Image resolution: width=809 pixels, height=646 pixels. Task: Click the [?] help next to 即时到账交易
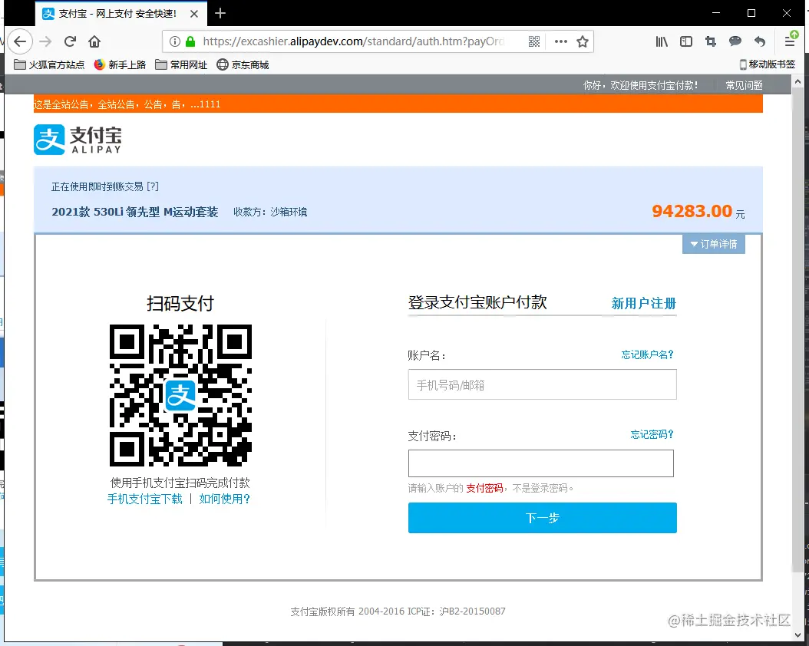pos(153,186)
